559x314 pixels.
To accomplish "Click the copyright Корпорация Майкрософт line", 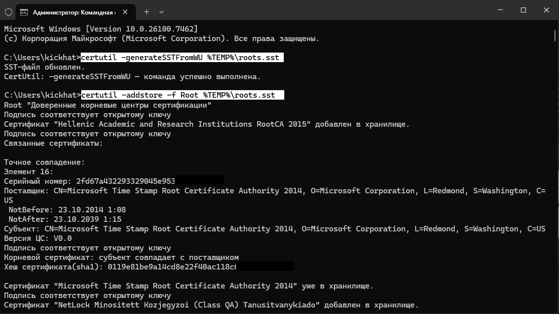I will [x=162, y=39].
